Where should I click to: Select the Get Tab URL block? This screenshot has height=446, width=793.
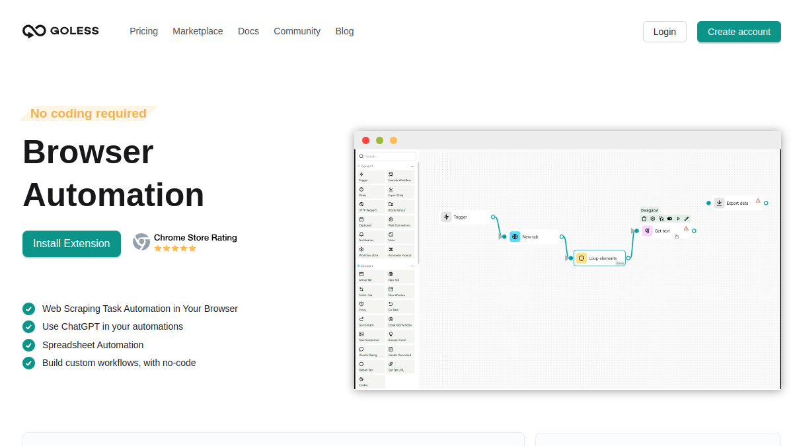(400, 367)
